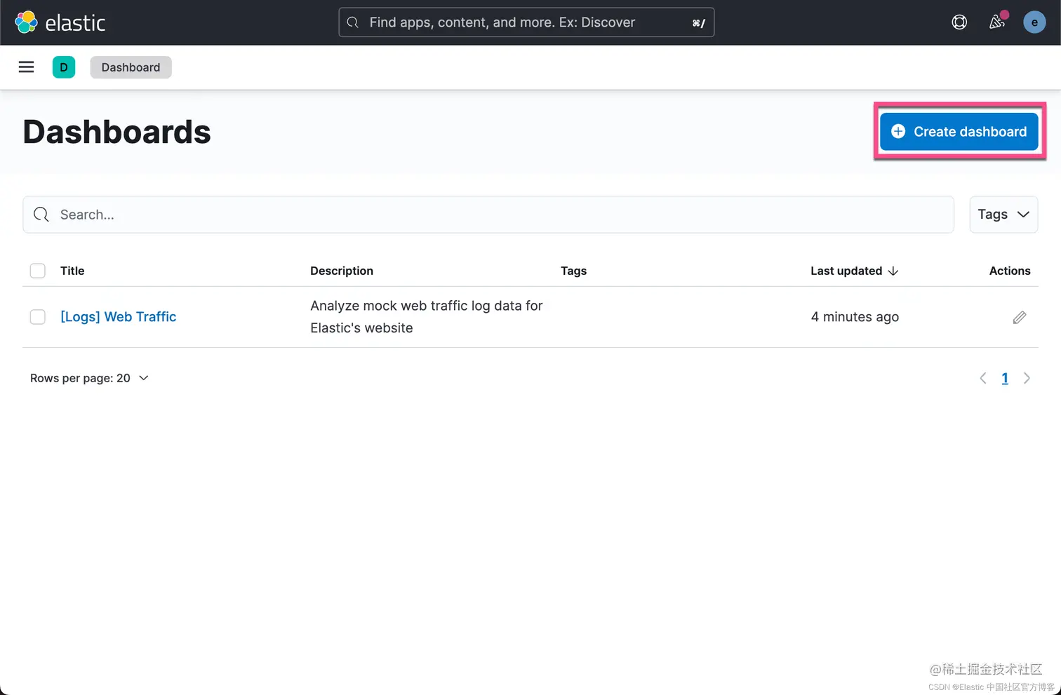Viewport: 1061px width, 695px height.
Task: Click the pencil edit icon for Web Traffic
Action: coord(1020,318)
